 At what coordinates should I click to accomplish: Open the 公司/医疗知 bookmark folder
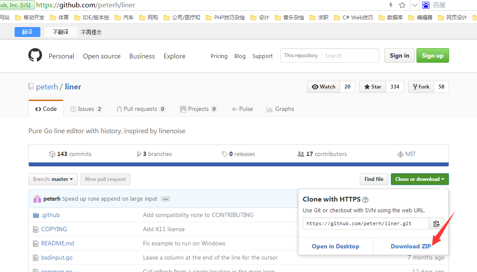(182, 17)
